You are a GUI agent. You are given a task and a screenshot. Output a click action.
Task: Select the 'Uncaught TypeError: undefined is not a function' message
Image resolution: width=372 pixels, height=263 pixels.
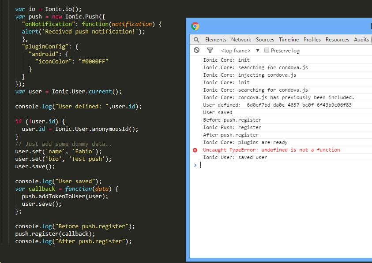(x=271, y=150)
